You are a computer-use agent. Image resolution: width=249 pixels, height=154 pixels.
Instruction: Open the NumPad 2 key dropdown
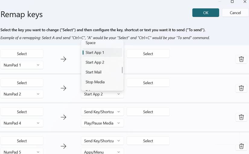tap(22, 94)
